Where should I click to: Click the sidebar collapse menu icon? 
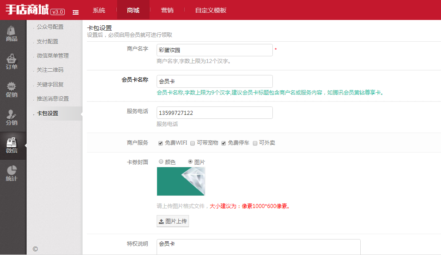(75, 12)
